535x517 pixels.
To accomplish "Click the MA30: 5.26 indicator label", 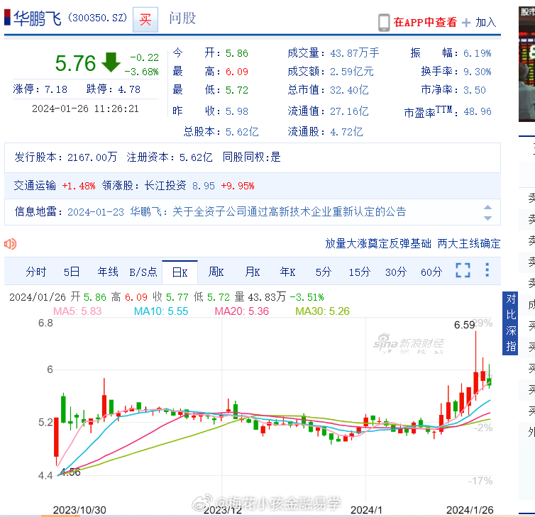I will (x=322, y=311).
